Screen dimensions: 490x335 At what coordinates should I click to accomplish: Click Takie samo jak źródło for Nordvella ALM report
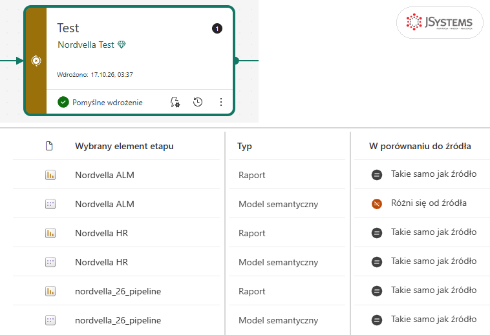[434, 174]
